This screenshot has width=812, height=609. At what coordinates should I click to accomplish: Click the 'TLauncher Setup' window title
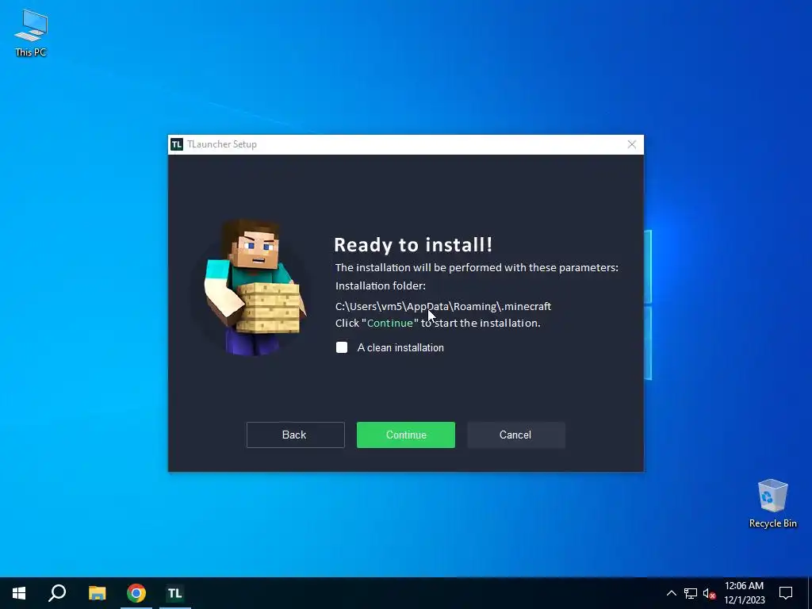click(x=222, y=144)
